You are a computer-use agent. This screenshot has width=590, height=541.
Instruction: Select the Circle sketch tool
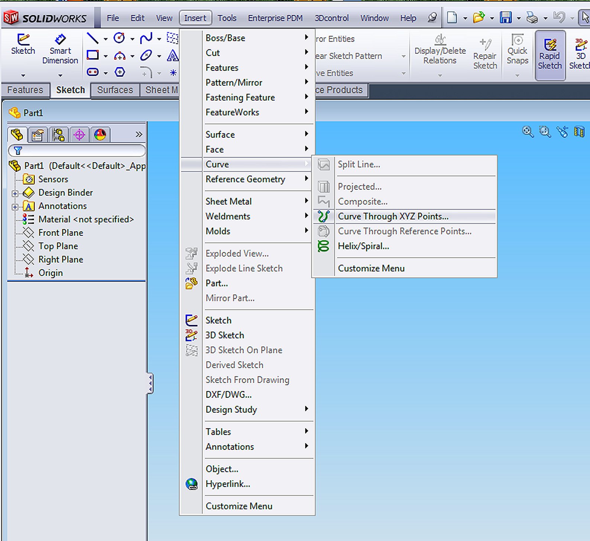click(x=119, y=38)
